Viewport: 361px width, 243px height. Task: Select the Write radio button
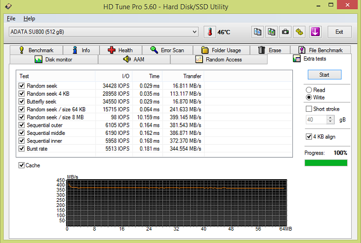(309, 97)
